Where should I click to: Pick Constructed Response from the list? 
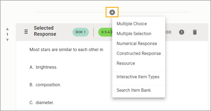tap(139, 53)
